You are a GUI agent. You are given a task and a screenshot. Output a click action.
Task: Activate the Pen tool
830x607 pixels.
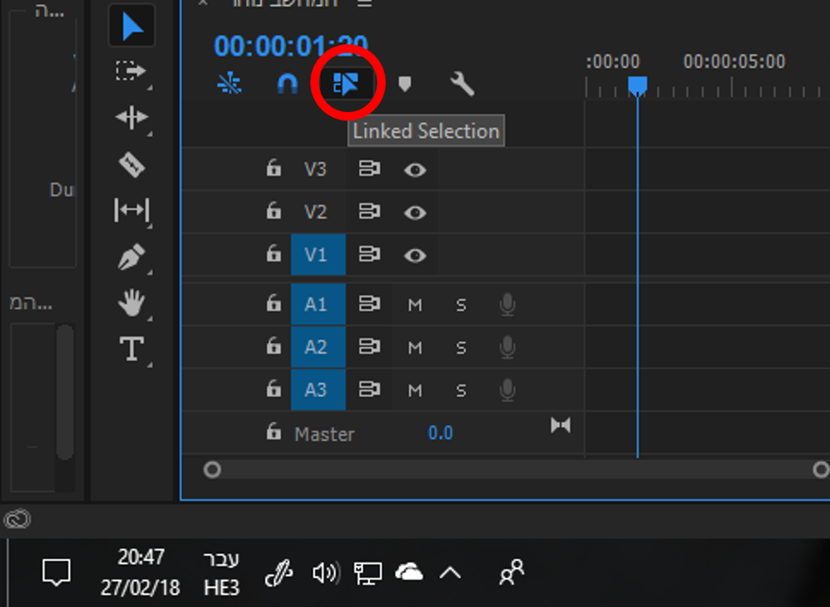pos(131,256)
